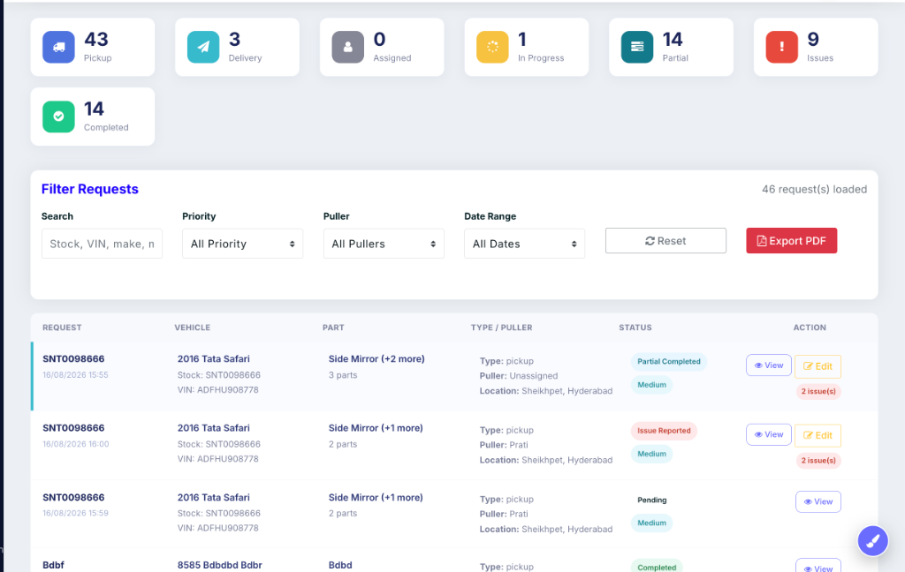Click the Stock, VIN search field
The height and width of the screenshot is (572, 905).
click(102, 244)
